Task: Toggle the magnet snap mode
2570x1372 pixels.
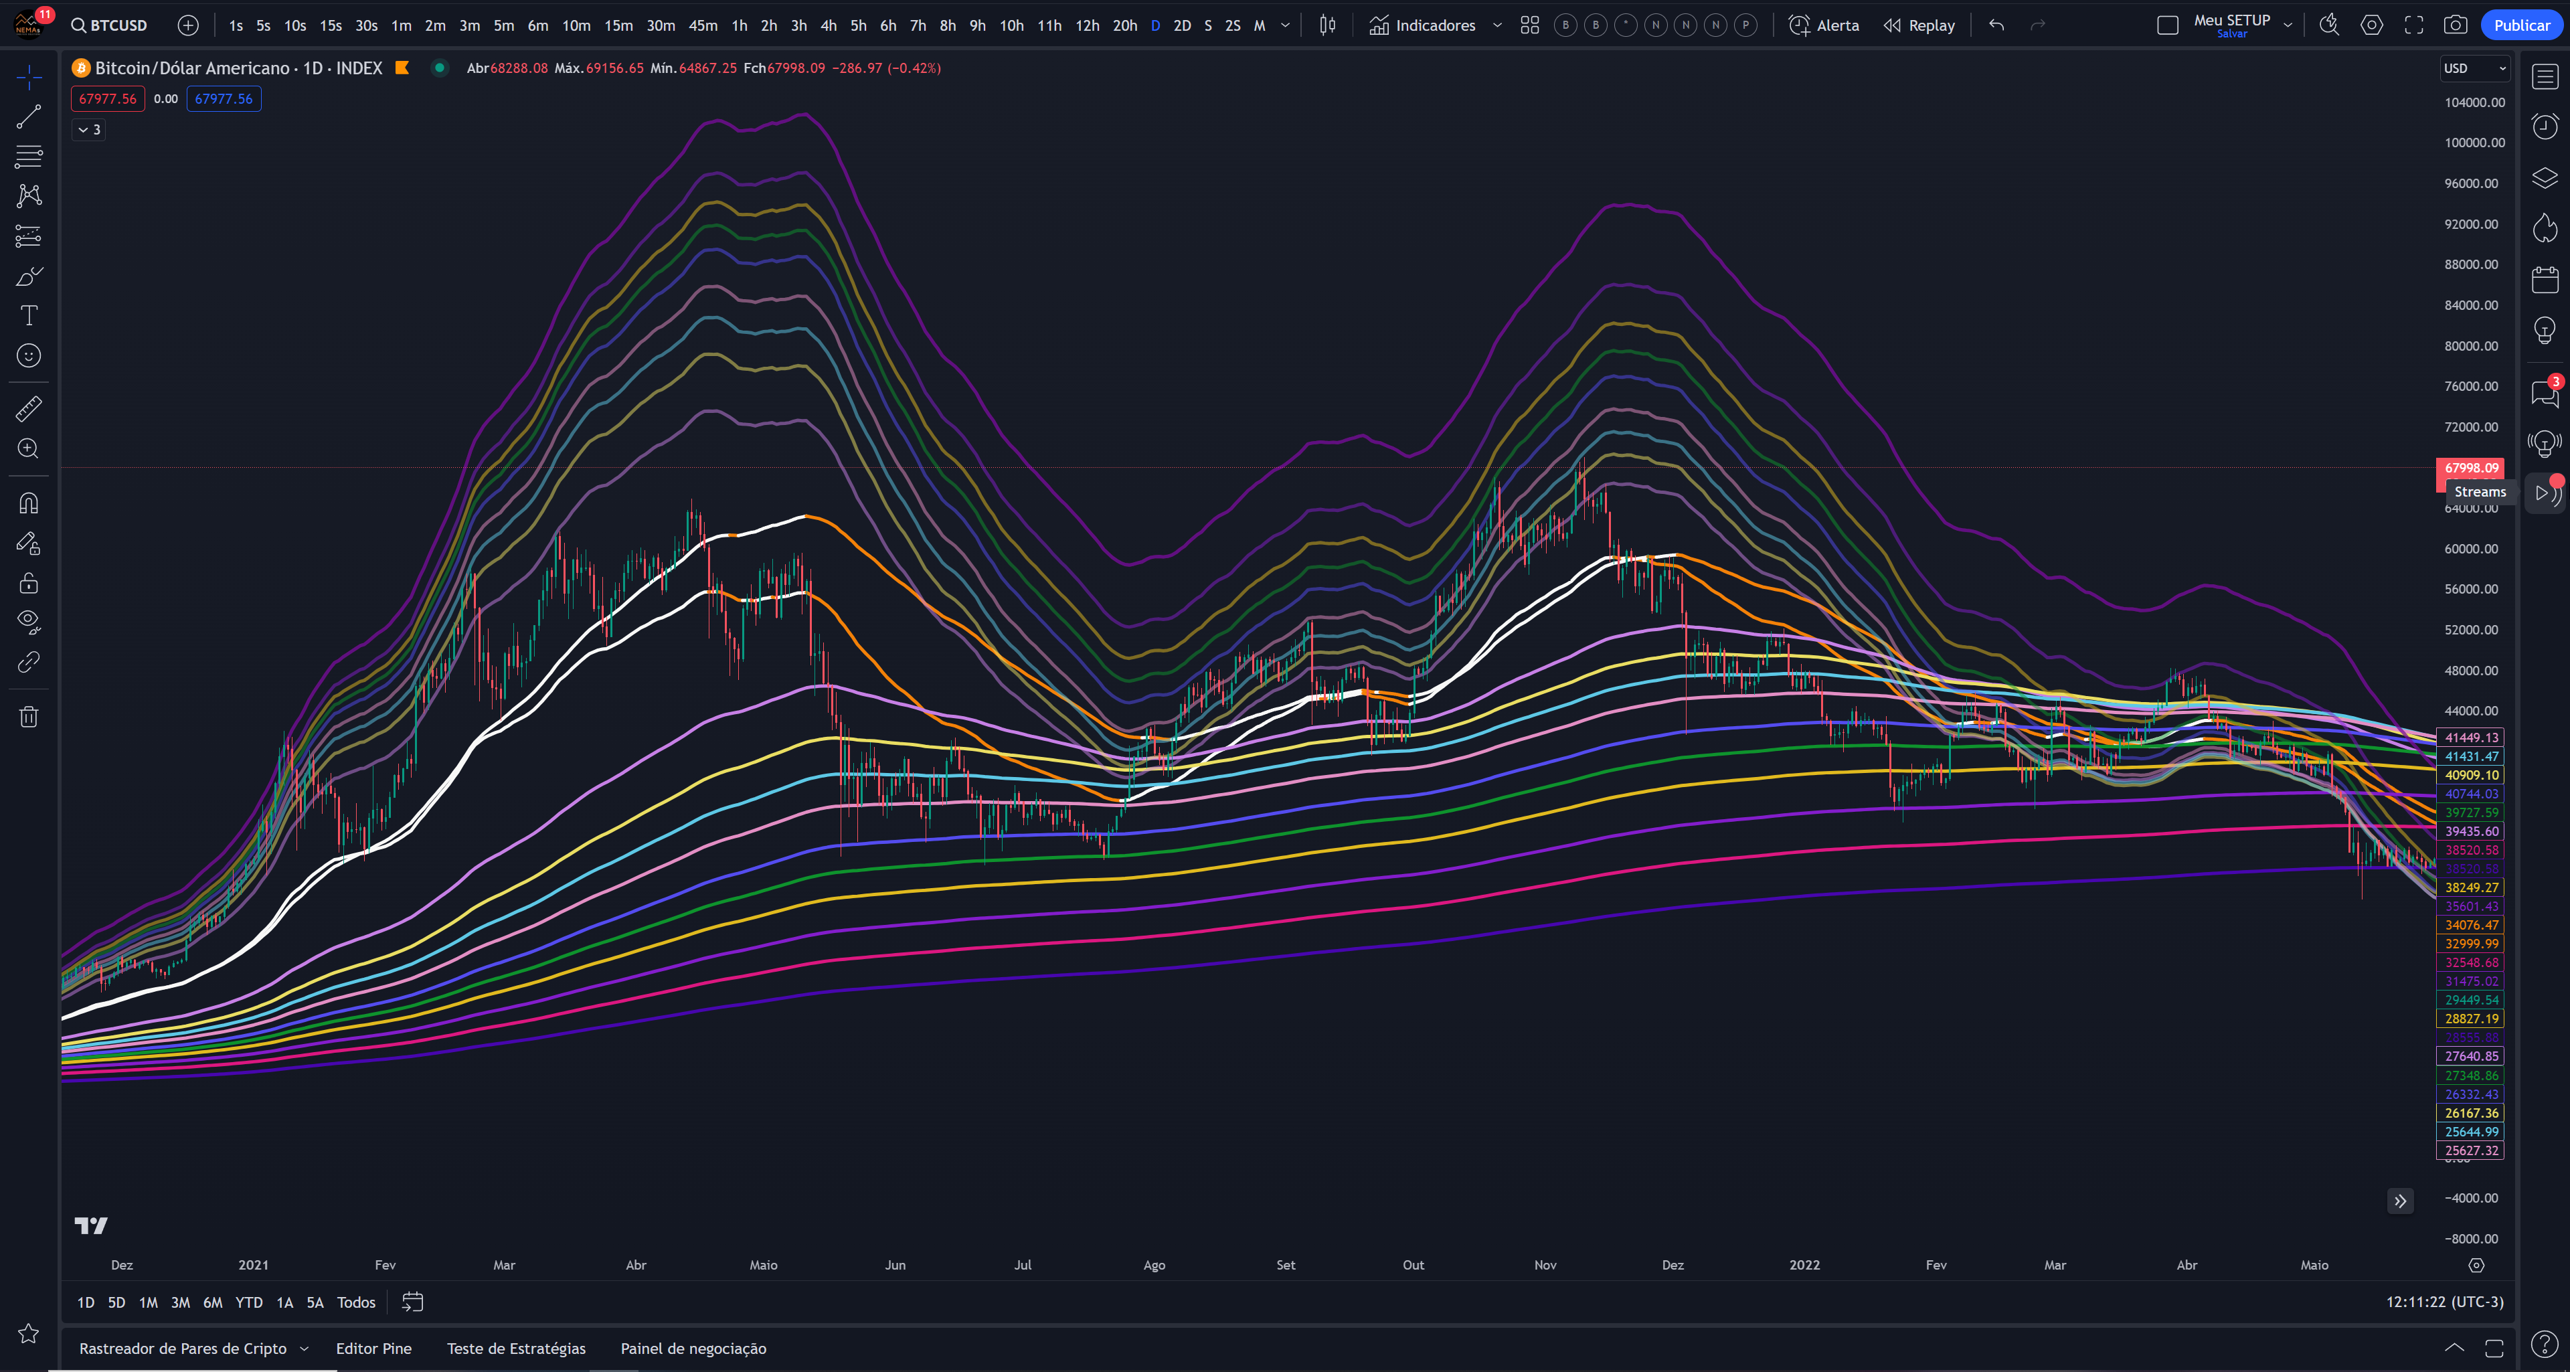Action: [x=28, y=503]
